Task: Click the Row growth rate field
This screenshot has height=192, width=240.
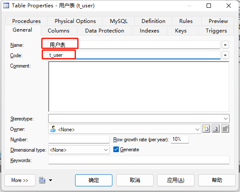Action: (x=180, y=139)
